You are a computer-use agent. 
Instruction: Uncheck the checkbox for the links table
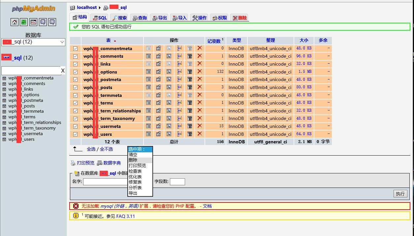click(76, 64)
